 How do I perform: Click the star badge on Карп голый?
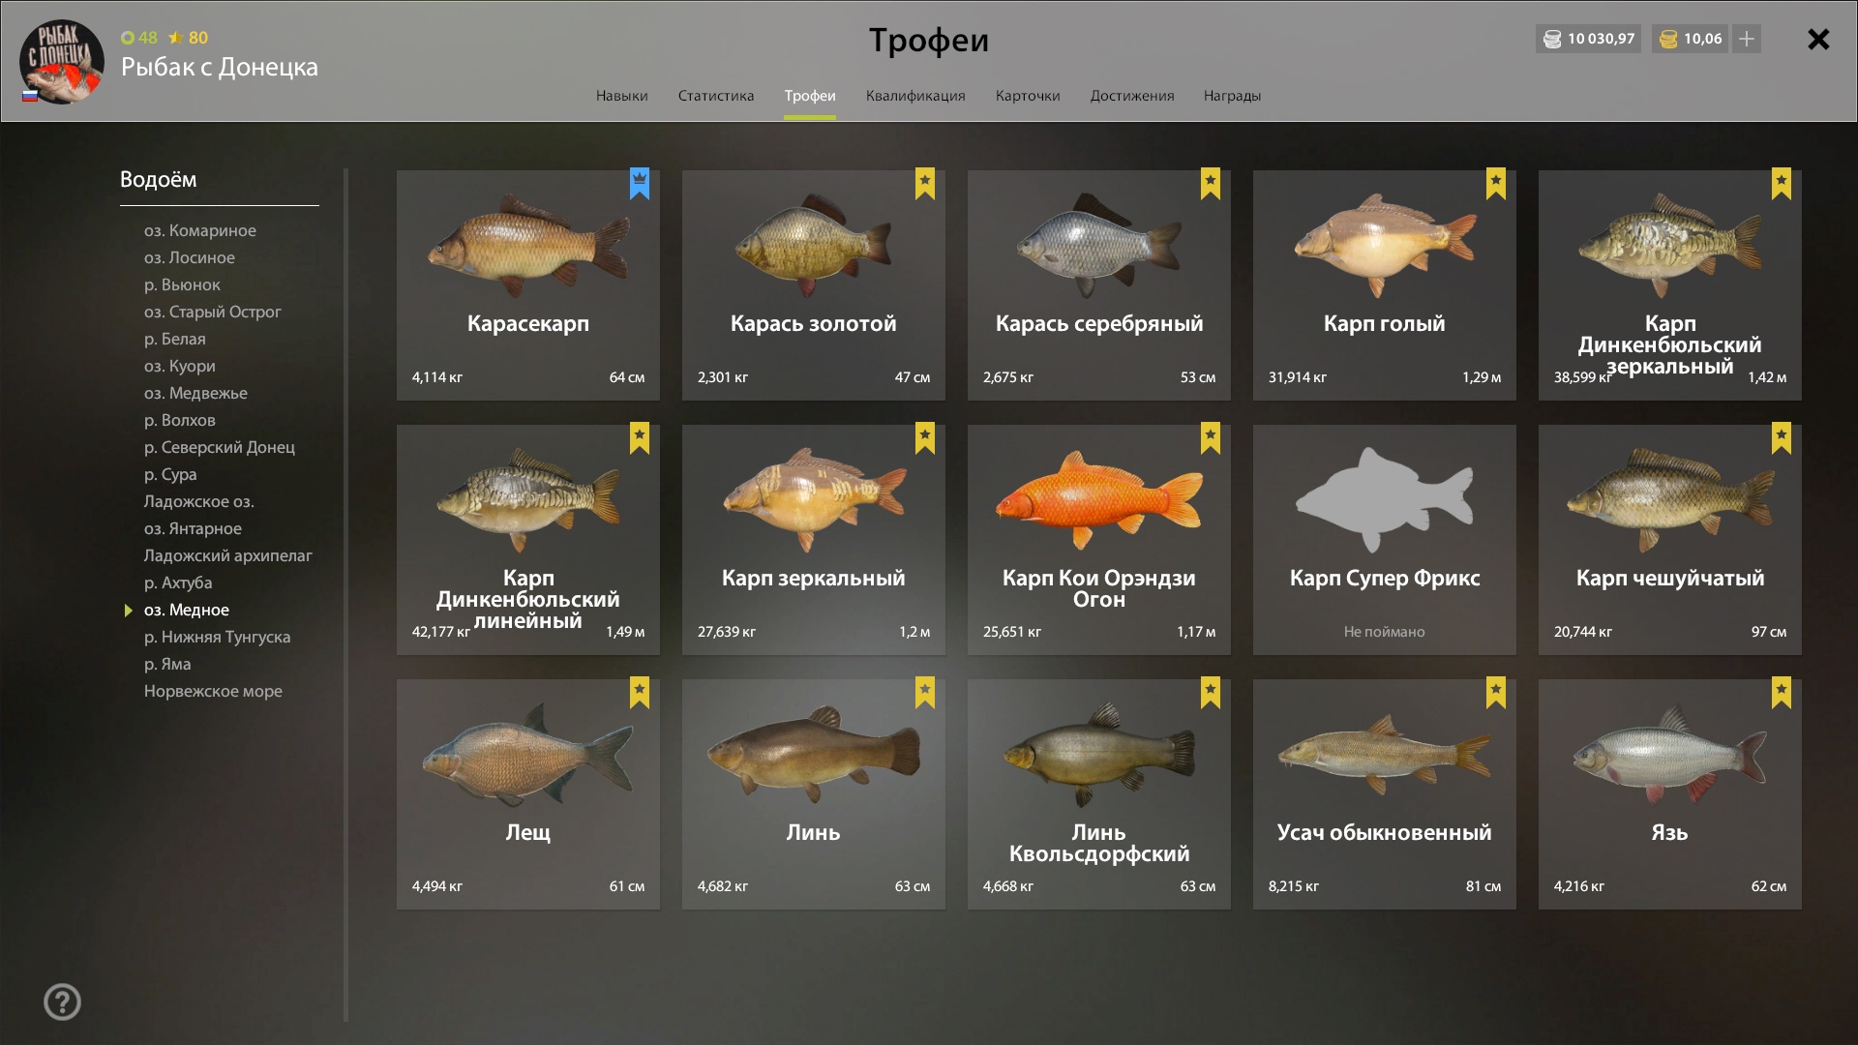tap(1496, 183)
